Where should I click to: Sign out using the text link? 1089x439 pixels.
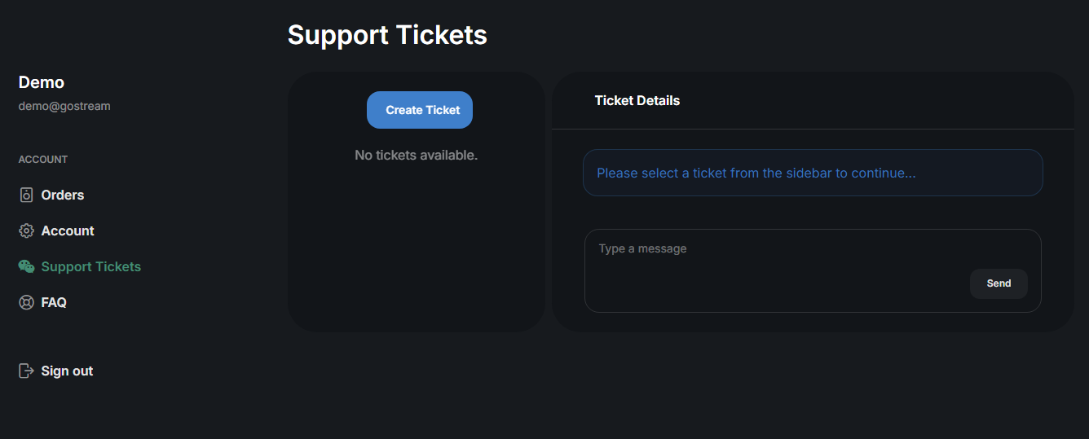coord(67,371)
